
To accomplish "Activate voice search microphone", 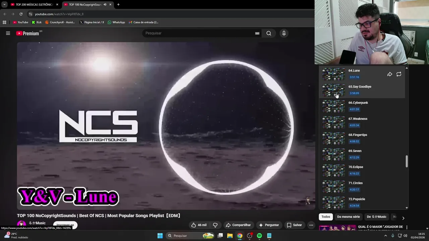I will [x=284, y=33].
